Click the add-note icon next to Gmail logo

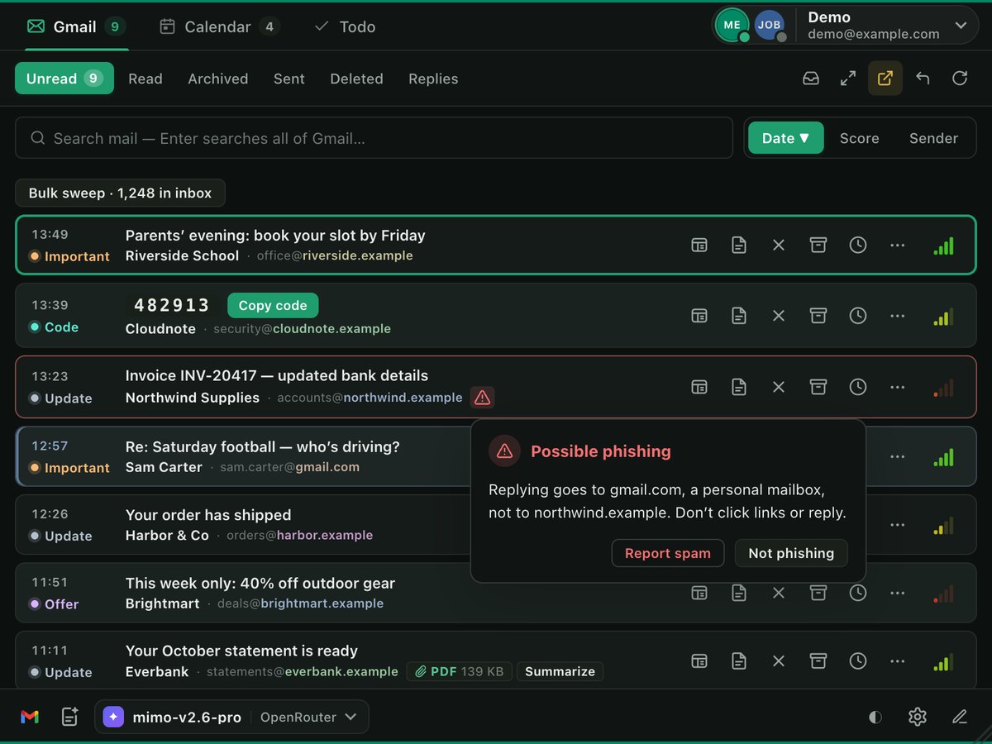[x=70, y=717]
